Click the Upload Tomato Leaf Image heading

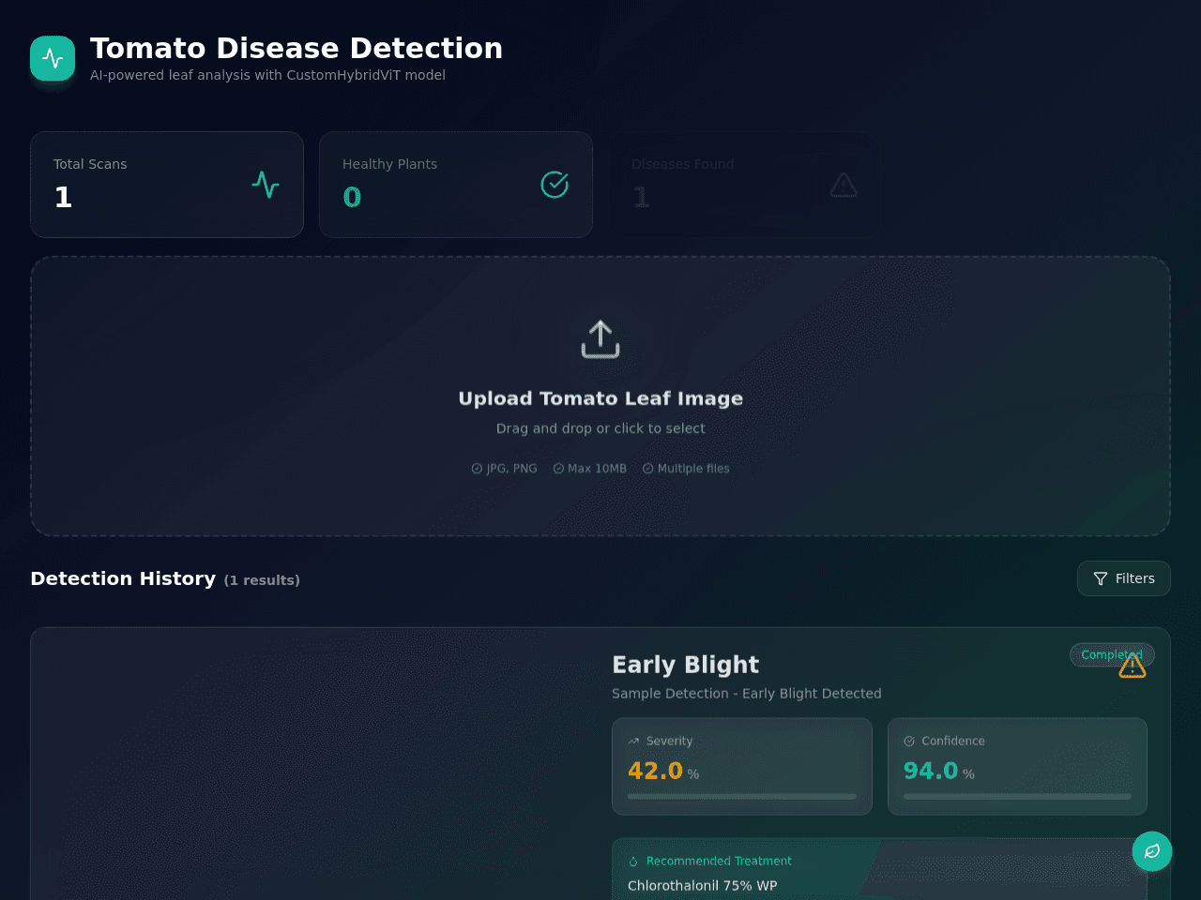[600, 398]
